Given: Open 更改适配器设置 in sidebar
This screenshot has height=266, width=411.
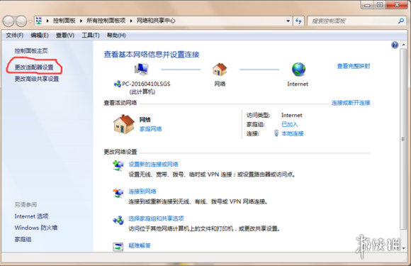Looking at the screenshot, I should point(34,67).
